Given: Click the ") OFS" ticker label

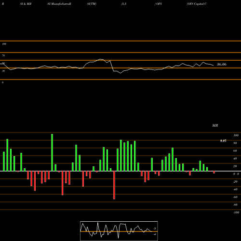Looking at the screenshot, I should [x=158, y=4].
